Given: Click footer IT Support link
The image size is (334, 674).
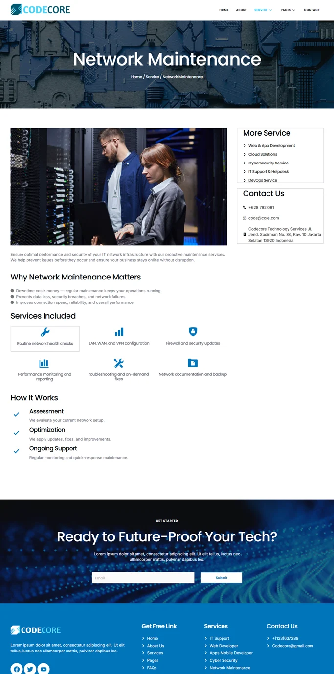Looking at the screenshot, I should [219, 638].
